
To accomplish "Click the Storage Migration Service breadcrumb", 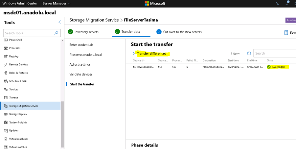I will click(94, 20).
